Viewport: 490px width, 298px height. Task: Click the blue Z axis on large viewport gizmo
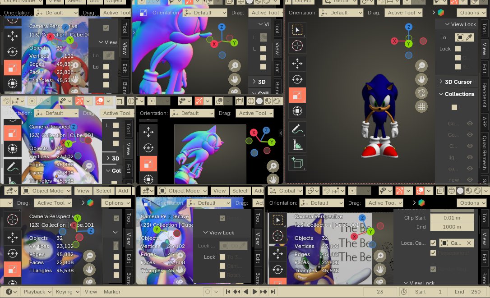click(x=409, y=27)
